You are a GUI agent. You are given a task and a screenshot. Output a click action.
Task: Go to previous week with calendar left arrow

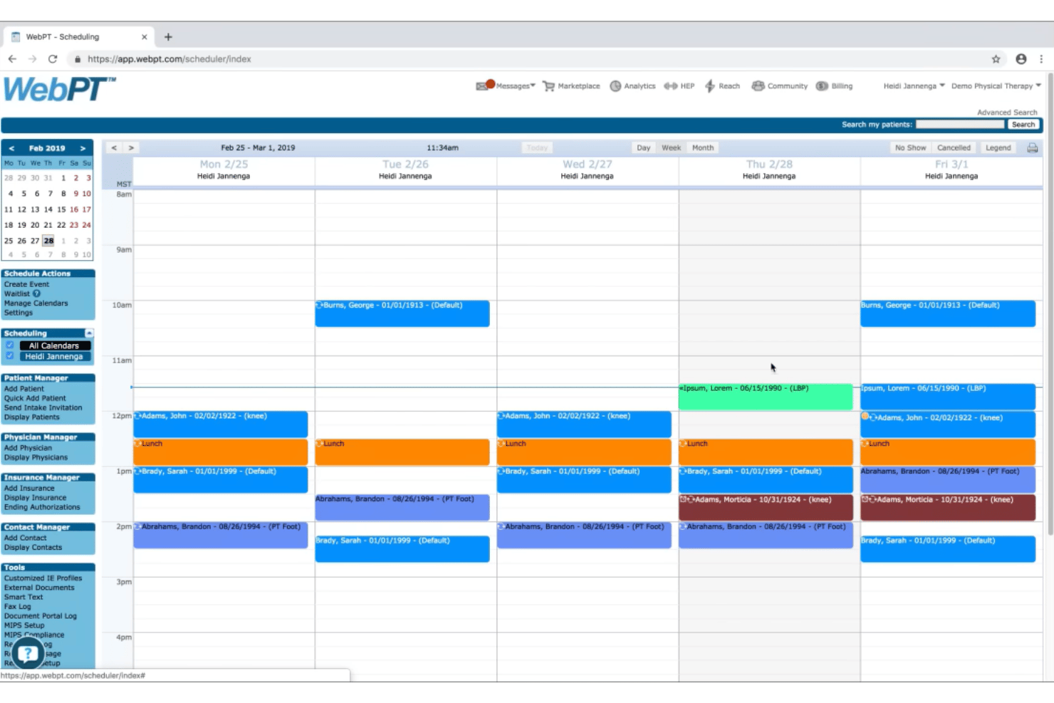[x=114, y=147]
